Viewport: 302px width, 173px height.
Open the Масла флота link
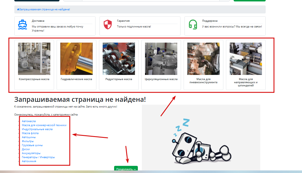(30, 133)
